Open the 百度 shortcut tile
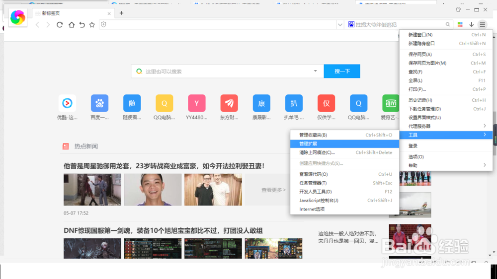This screenshot has height=279, width=497. point(99,103)
